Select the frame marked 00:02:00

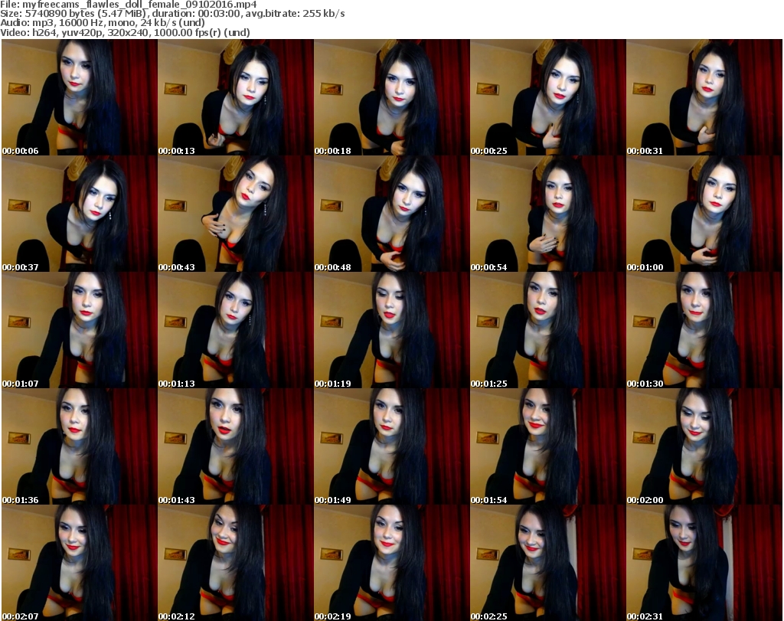click(x=704, y=446)
